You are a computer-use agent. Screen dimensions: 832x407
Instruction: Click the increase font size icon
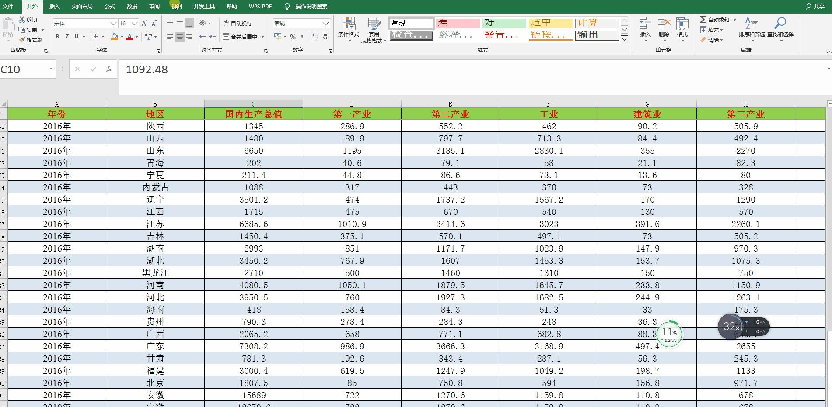click(x=145, y=23)
